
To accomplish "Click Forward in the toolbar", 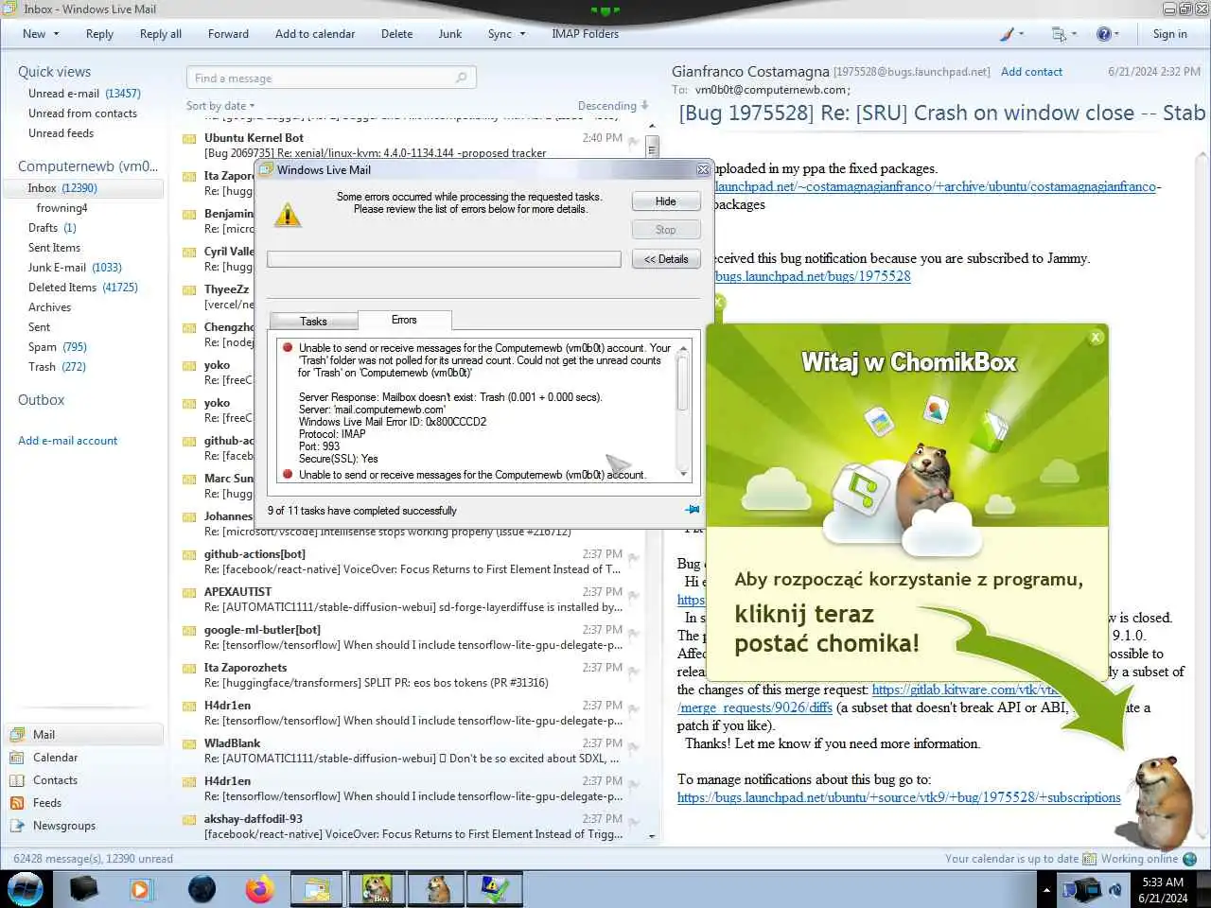I will pyautogui.click(x=228, y=34).
